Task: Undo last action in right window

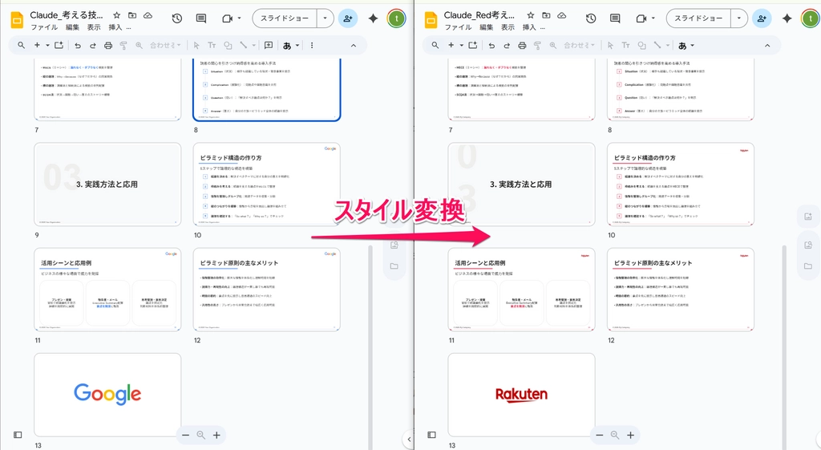Action: click(x=491, y=46)
